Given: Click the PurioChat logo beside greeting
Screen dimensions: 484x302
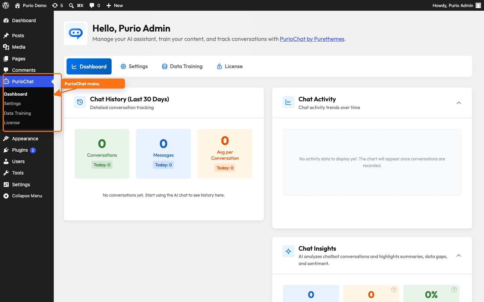Looking at the screenshot, I should coord(76,33).
